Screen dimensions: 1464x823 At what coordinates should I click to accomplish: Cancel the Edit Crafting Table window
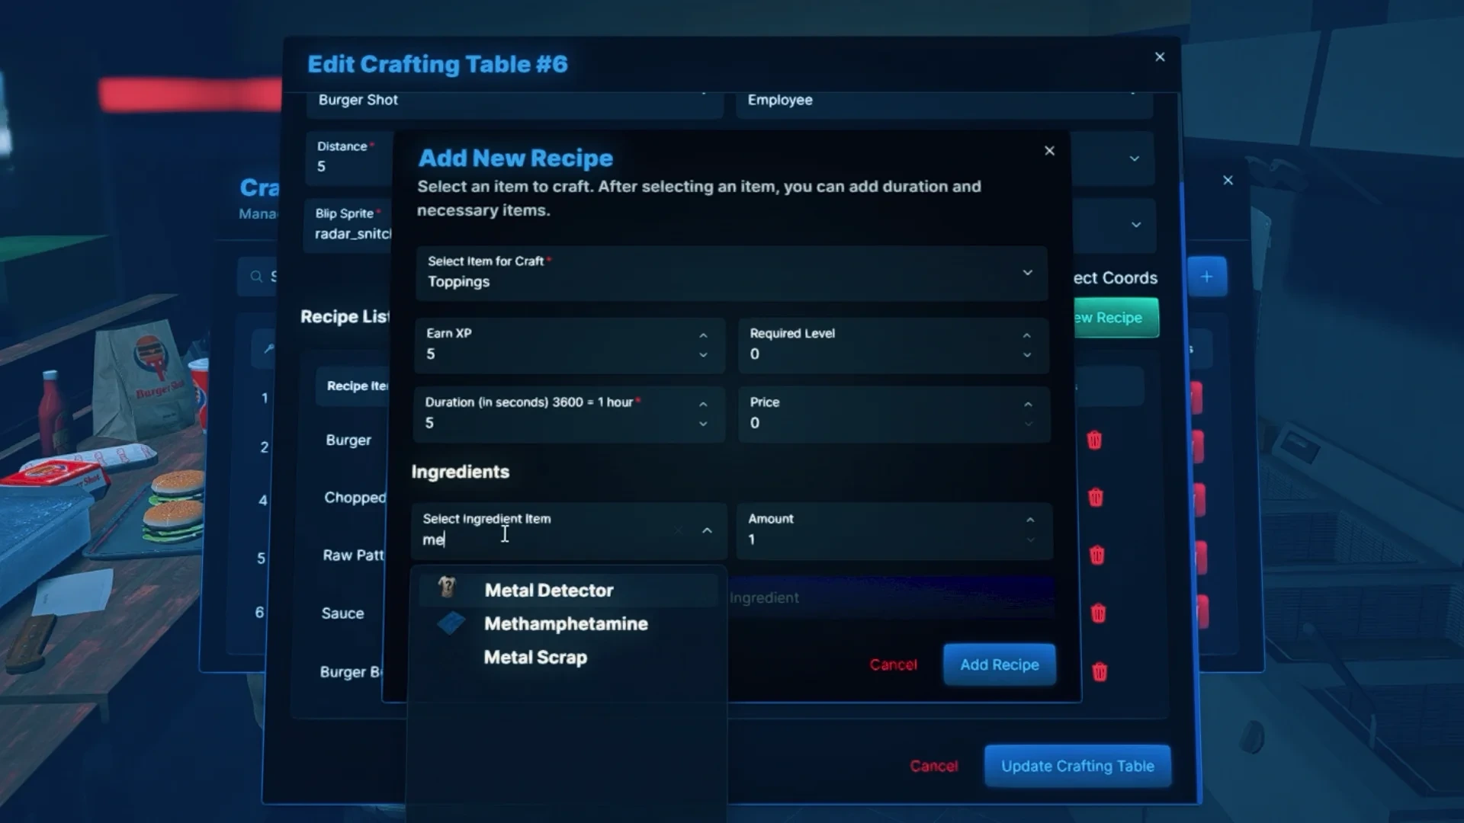(933, 766)
